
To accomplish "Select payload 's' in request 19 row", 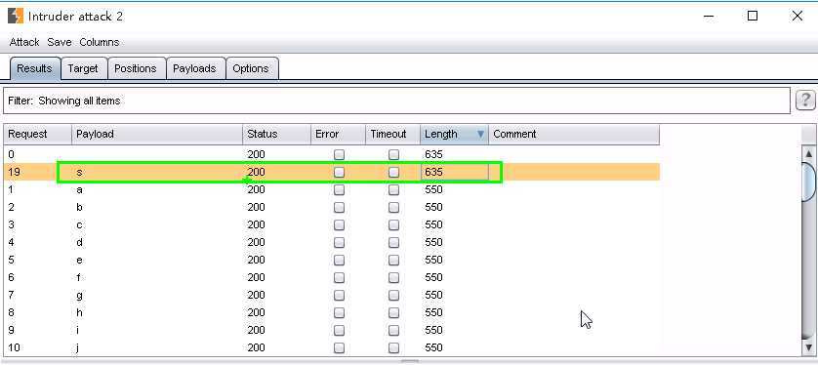I will click(x=79, y=172).
